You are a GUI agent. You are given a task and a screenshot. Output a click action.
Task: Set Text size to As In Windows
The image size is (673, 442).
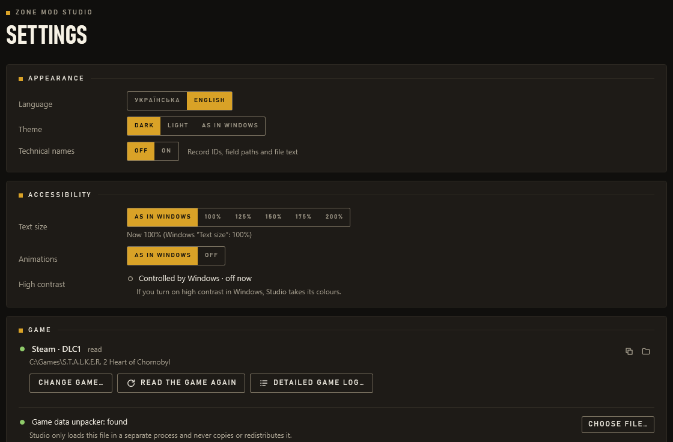pos(162,217)
